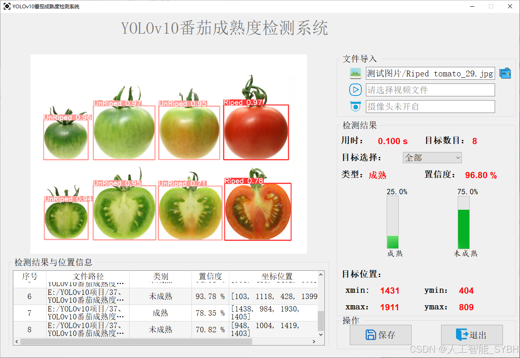This screenshot has height=358, width=520.
Task: Click the file path cell in row 7
Action: (x=88, y=313)
